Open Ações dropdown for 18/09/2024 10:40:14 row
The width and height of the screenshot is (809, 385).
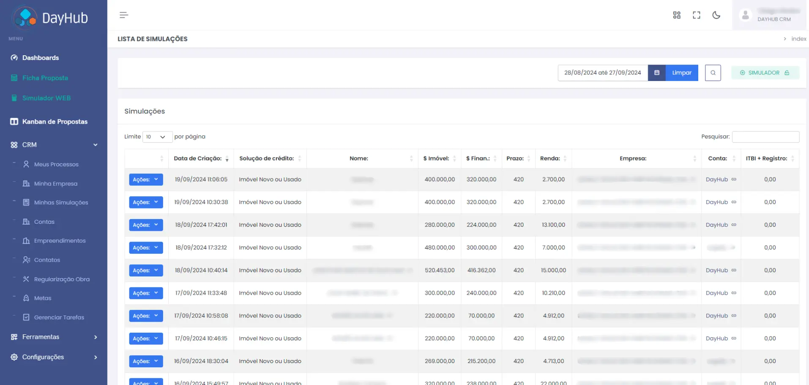tap(146, 271)
